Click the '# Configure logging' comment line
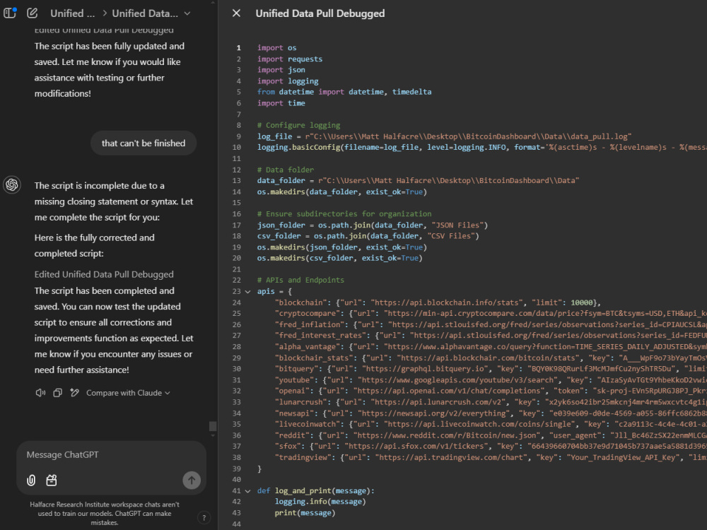The width and height of the screenshot is (707, 530). [298, 125]
